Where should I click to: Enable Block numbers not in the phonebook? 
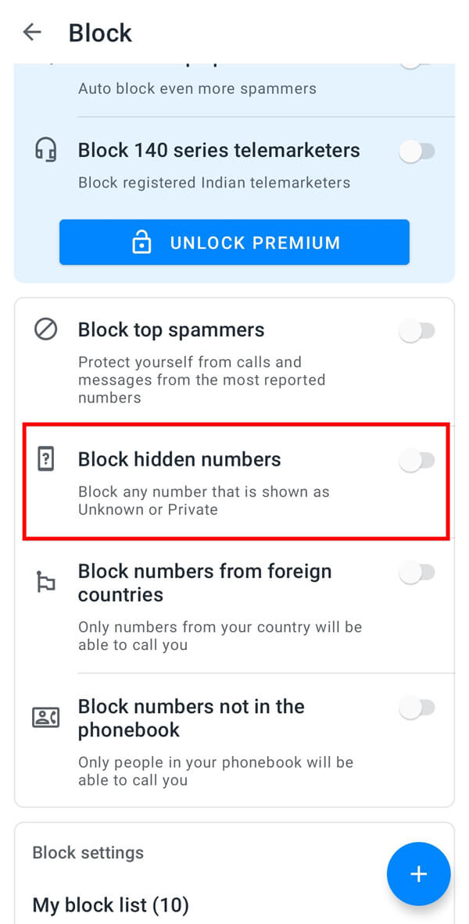417,708
